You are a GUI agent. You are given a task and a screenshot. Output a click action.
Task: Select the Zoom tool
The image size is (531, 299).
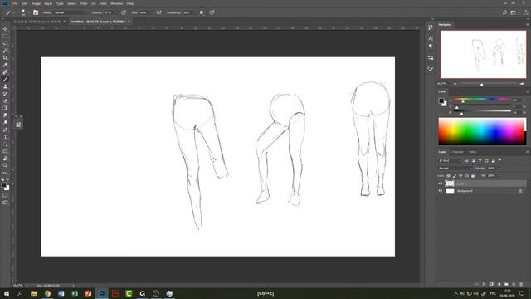click(x=5, y=166)
